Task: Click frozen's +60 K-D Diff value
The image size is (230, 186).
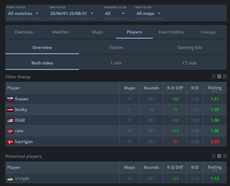Action: (x=175, y=99)
